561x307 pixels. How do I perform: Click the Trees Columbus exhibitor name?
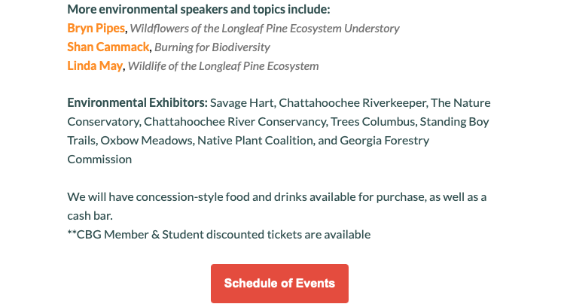point(373,122)
